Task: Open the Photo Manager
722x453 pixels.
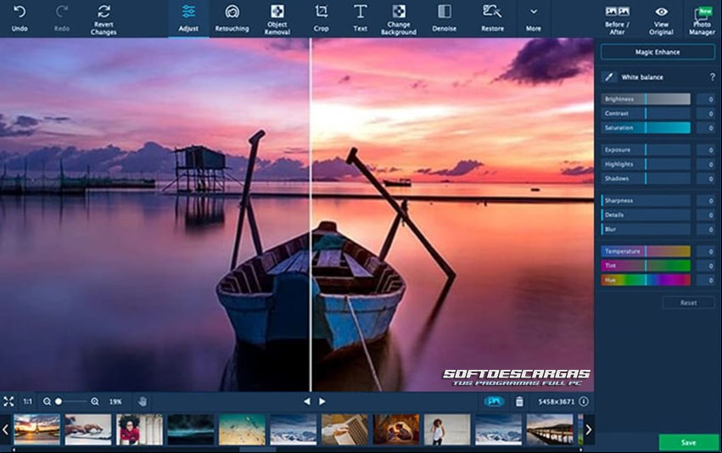Action: tap(702, 20)
